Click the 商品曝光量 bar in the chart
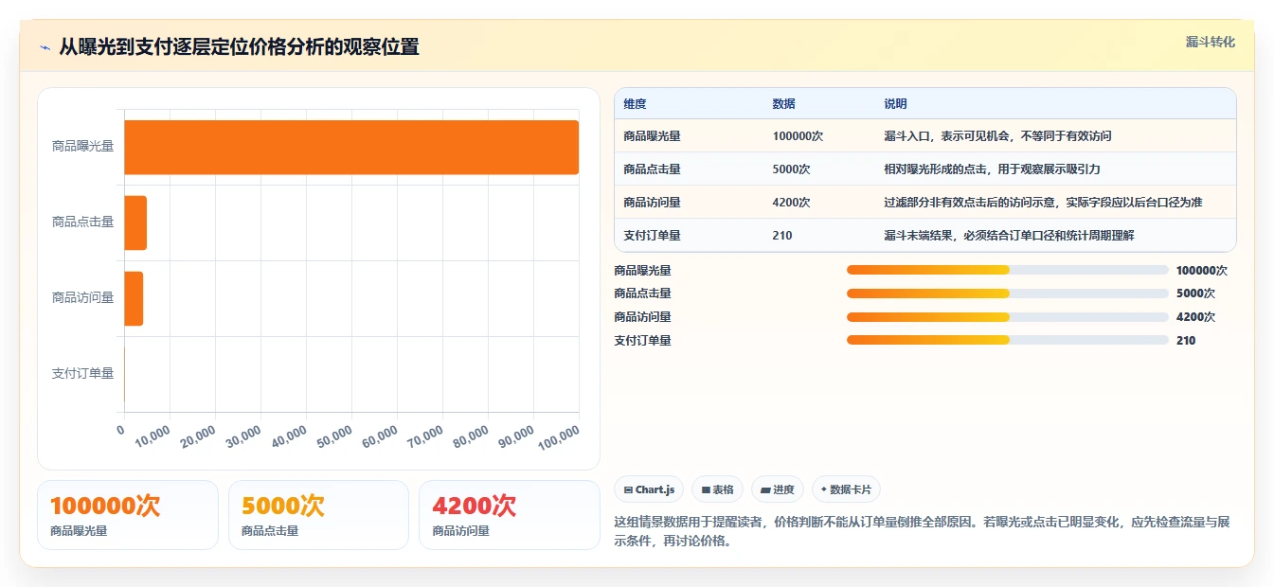The height and width of the screenshot is (587, 1274). [351, 147]
